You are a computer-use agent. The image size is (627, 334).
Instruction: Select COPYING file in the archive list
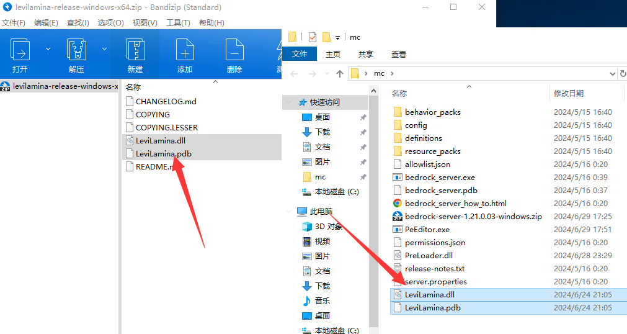(153, 114)
